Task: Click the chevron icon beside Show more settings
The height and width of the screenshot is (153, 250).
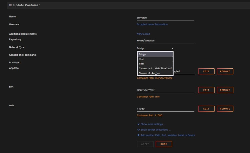Action: pos(138,124)
